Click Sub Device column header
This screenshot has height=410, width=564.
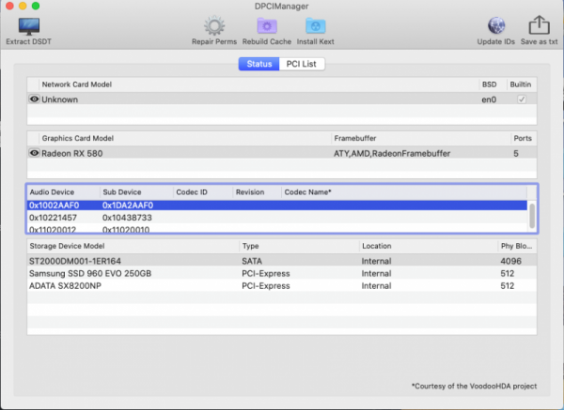122,192
